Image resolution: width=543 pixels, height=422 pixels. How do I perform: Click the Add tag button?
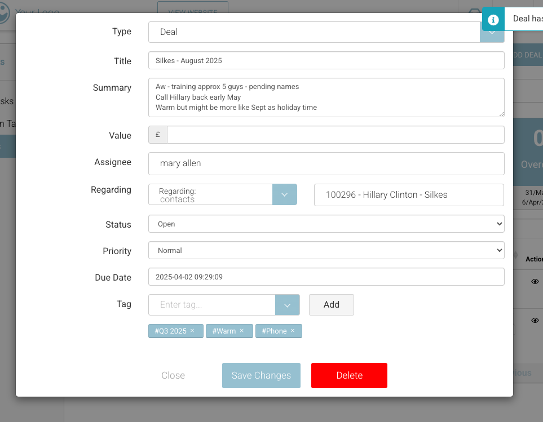(331, 304)
